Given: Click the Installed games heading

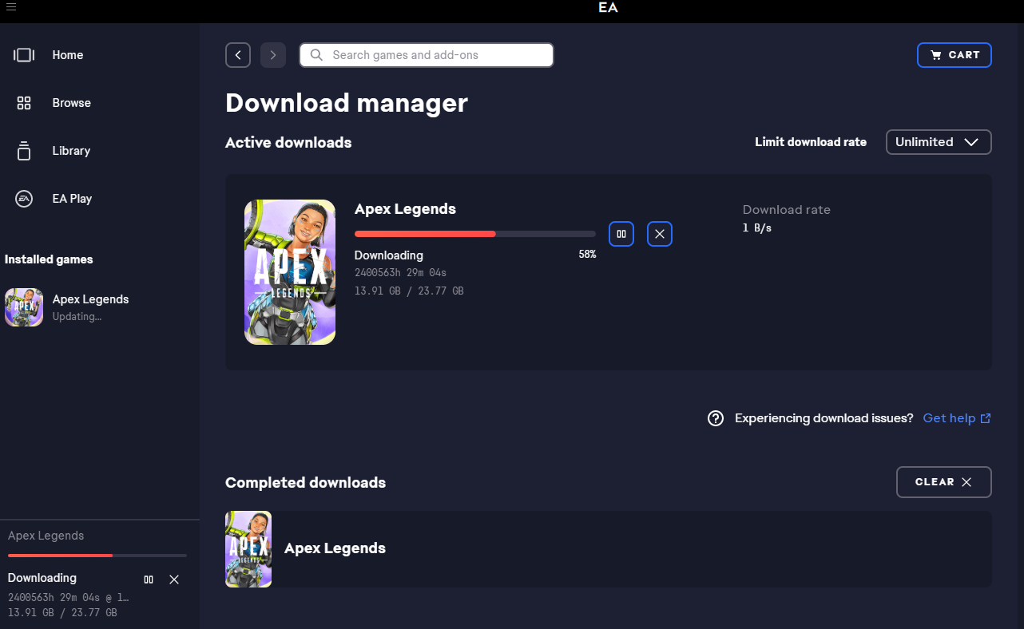Looking at the screenshot, I should click(49, 259).
